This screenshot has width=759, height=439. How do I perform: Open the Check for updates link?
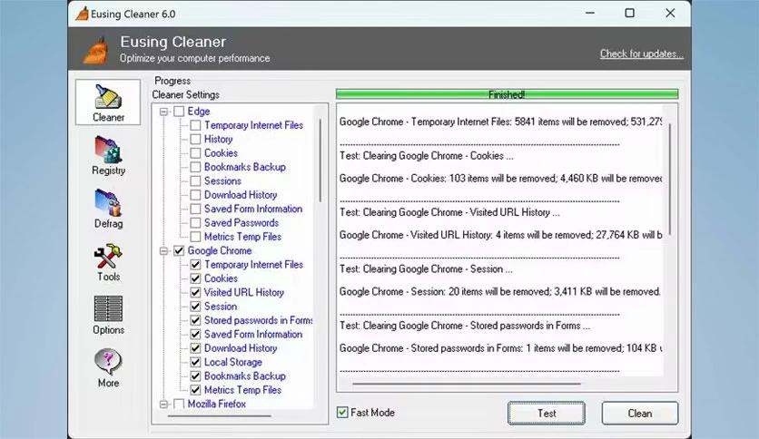pos(642,54)
